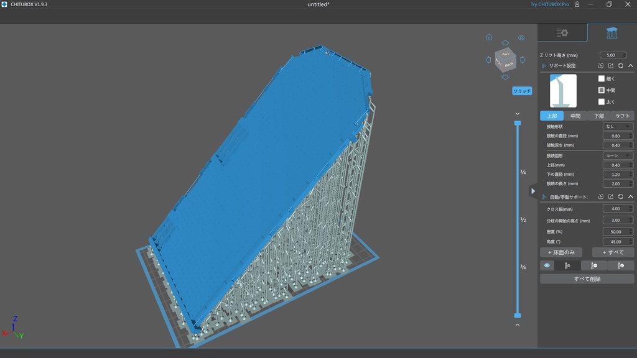Screen dimensions: 637x358
Task: Toggle support visibility eye button
Action: click(x=547, y=265)
